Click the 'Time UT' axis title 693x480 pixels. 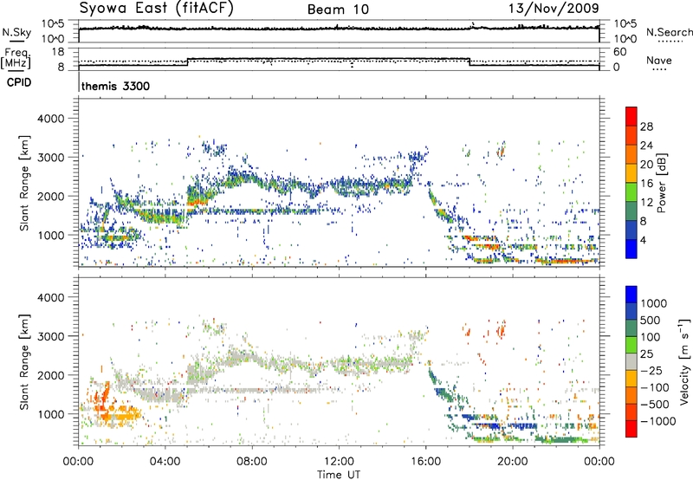click(339, 475)
